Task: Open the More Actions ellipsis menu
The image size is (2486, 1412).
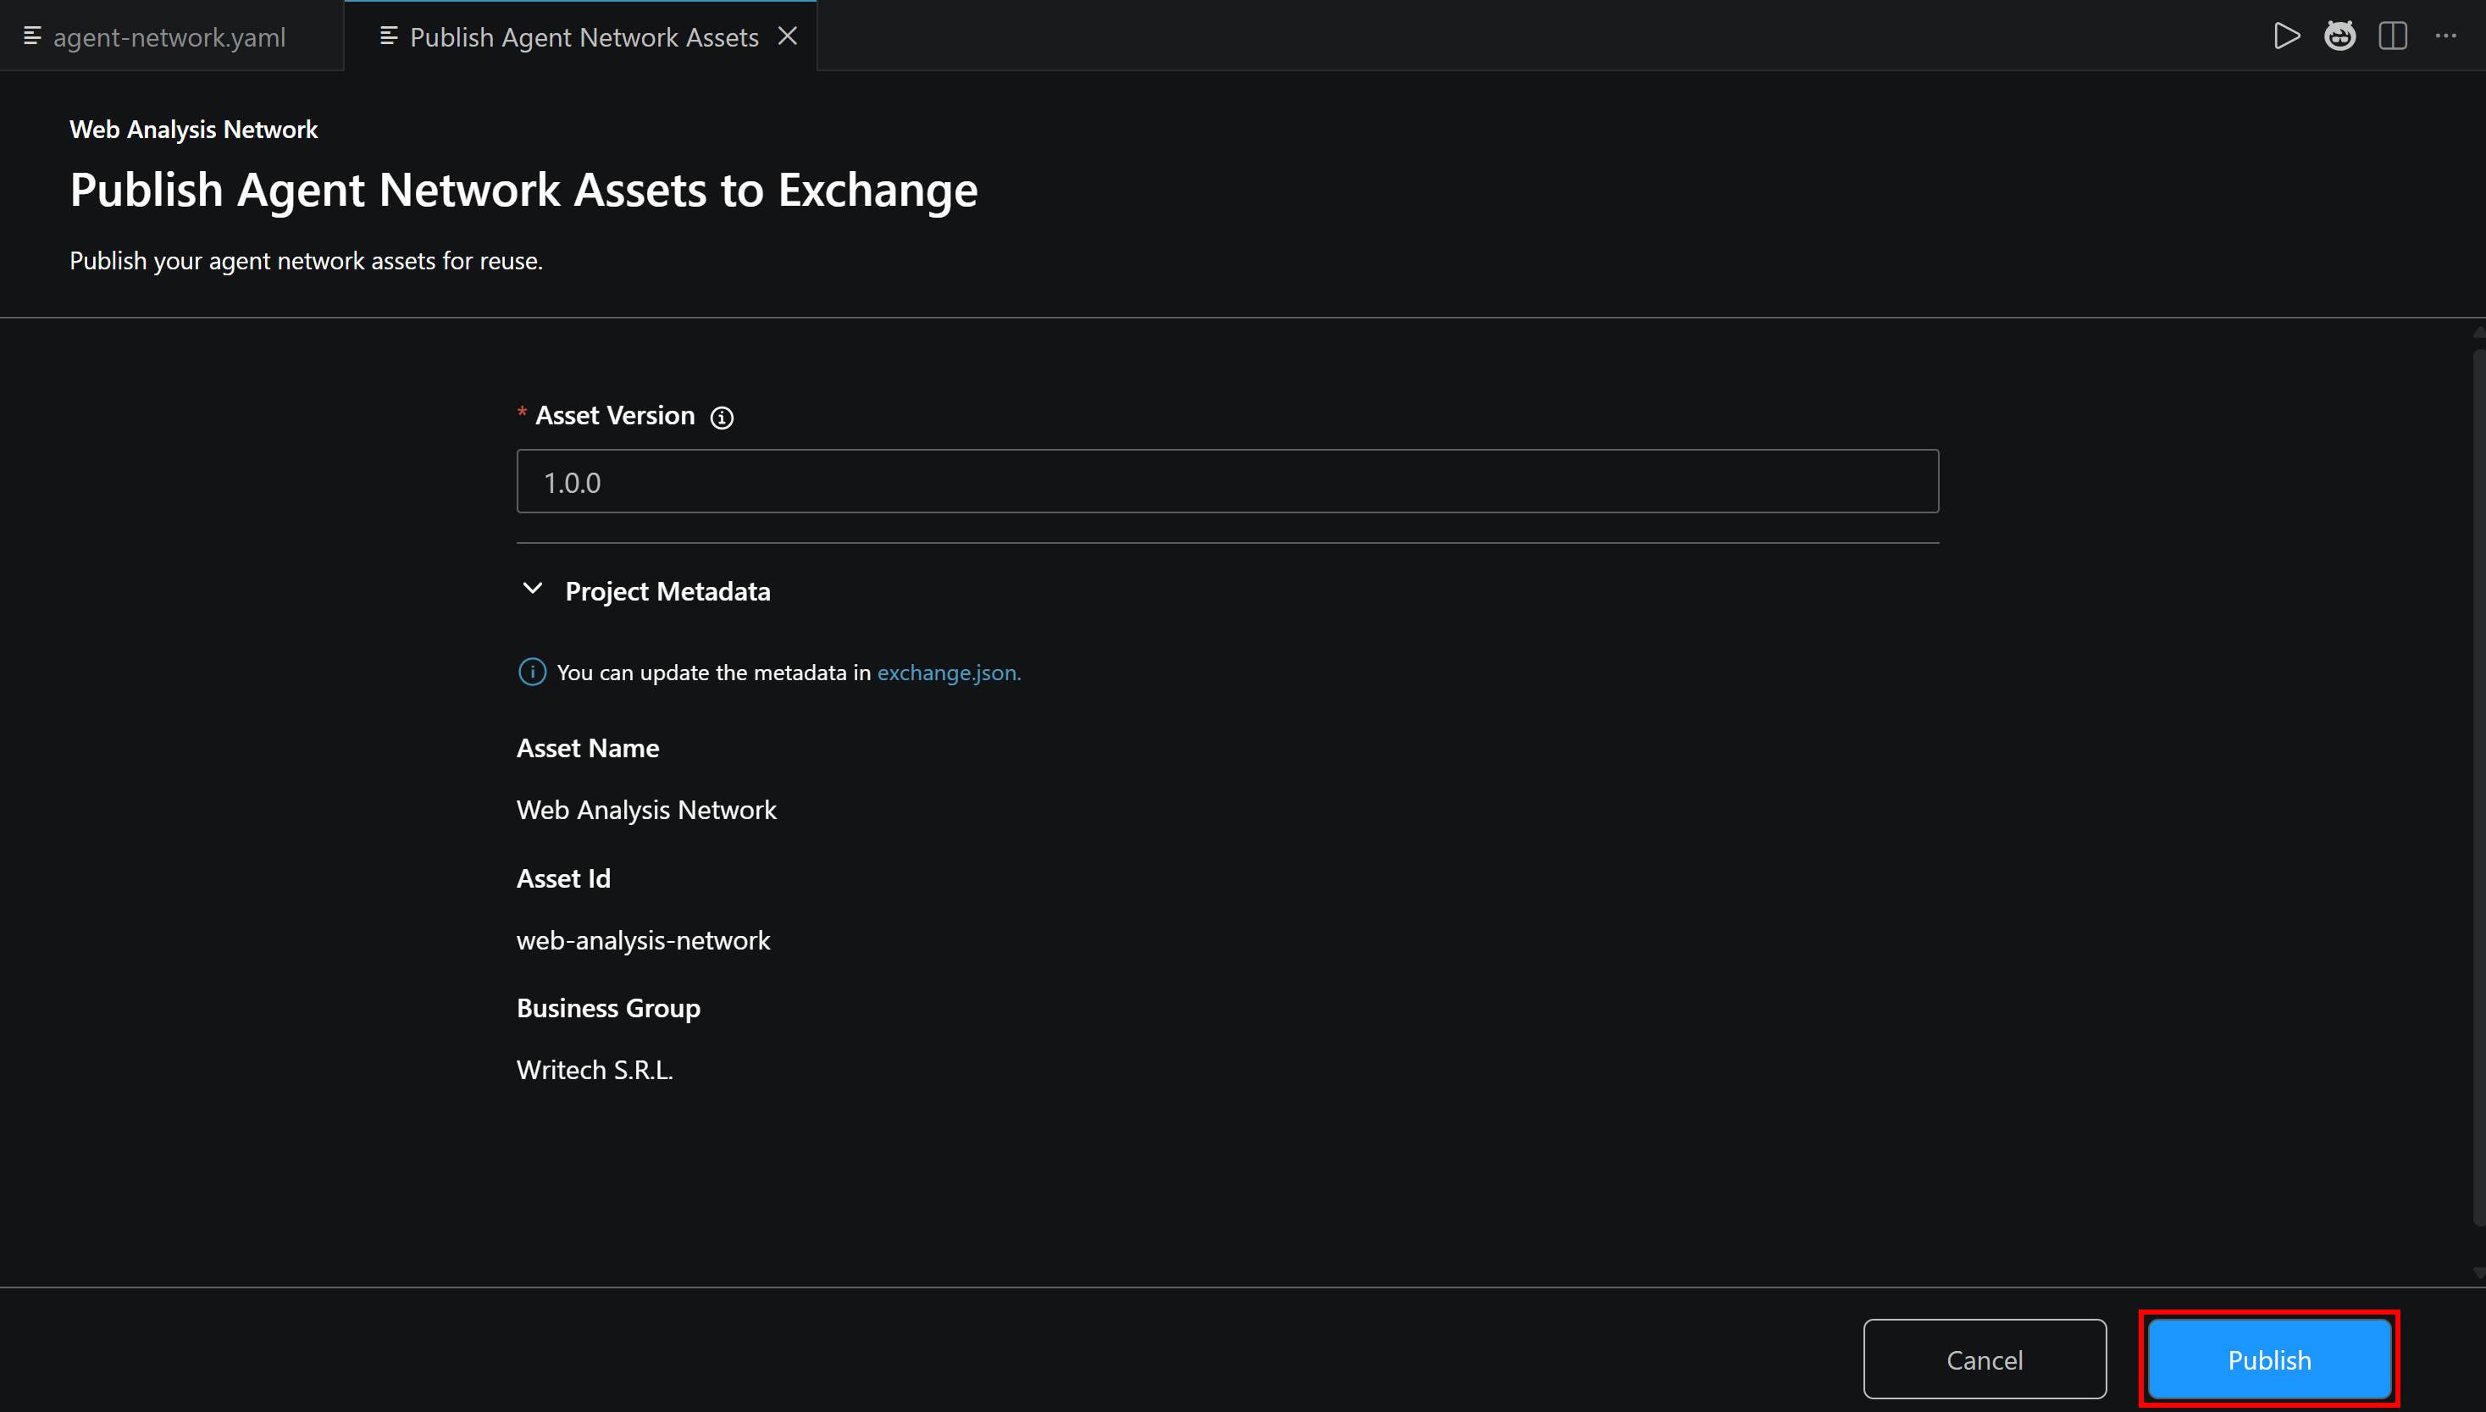Action: 2446,36
